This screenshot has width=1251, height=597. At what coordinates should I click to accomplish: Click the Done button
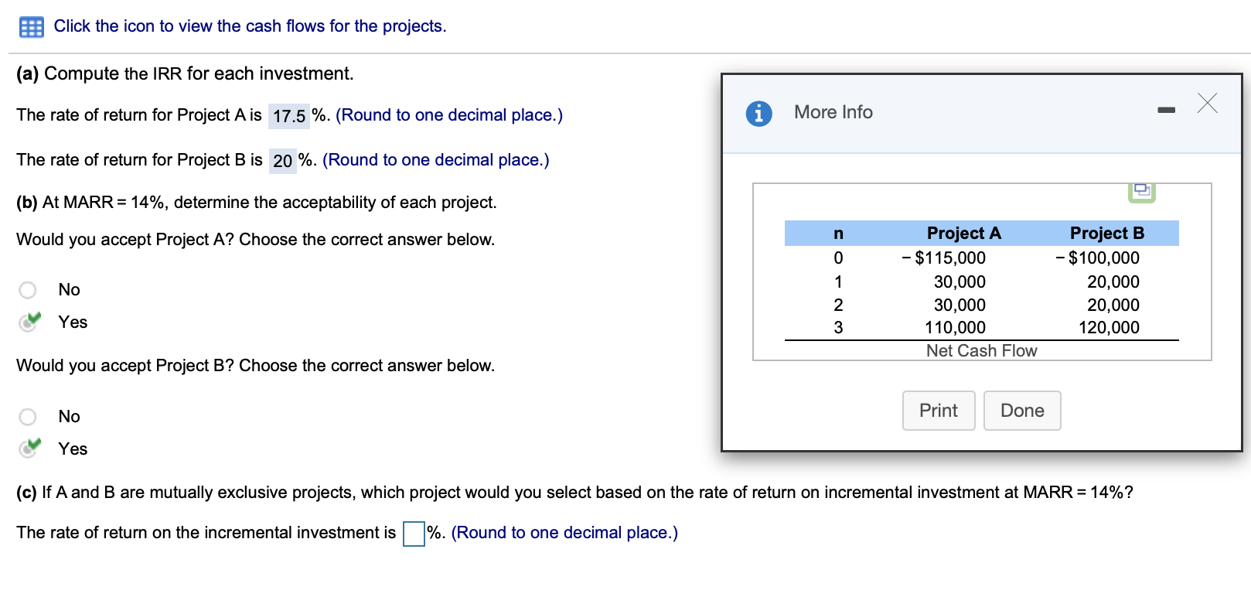1021,410
